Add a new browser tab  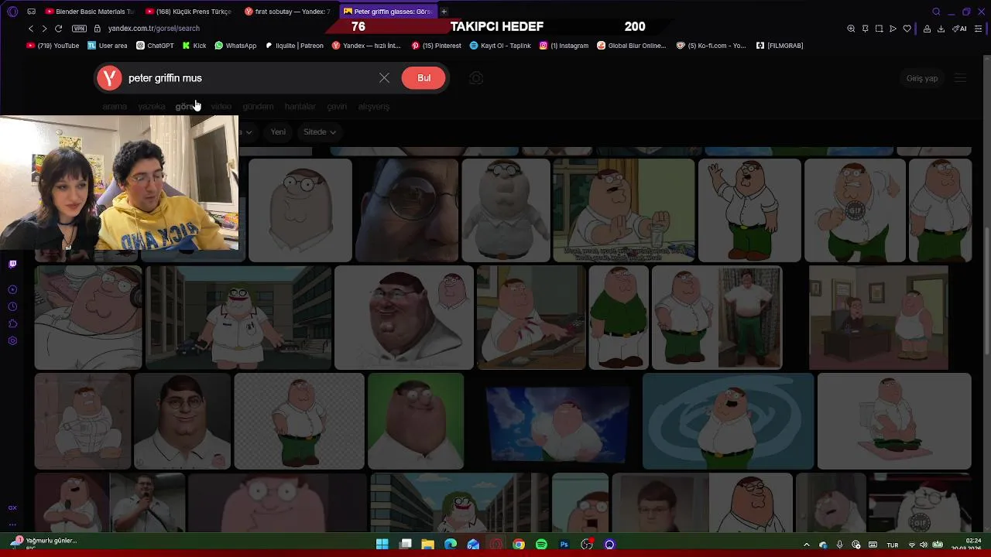(x=444, y=12)
